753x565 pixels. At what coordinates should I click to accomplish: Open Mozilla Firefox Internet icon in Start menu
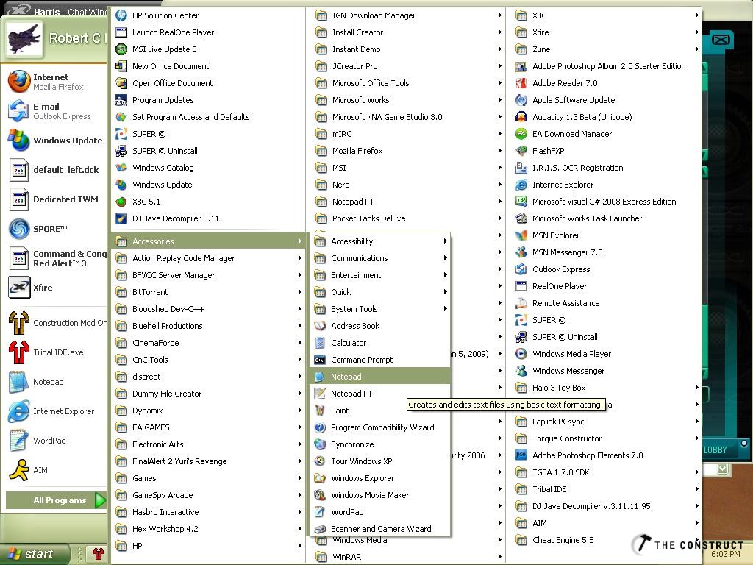click(x=19, y=82)
